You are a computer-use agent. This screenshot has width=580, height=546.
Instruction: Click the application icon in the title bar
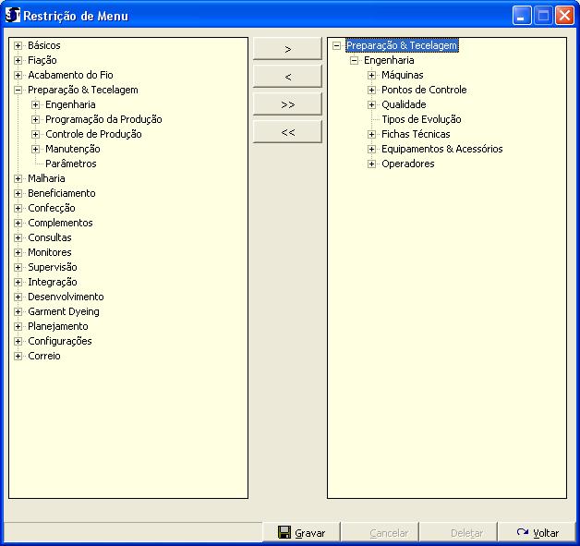tap(13, 16)
